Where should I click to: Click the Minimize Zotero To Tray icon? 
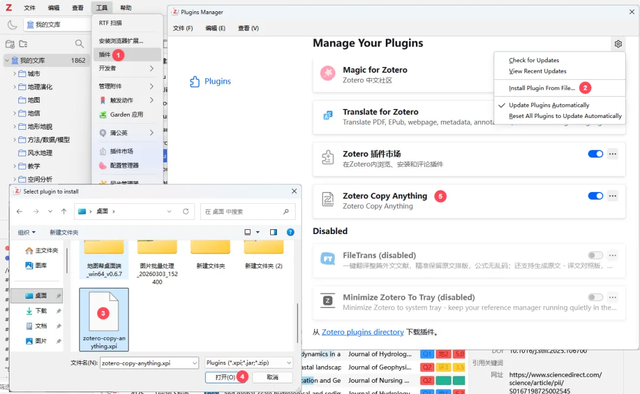328,301
